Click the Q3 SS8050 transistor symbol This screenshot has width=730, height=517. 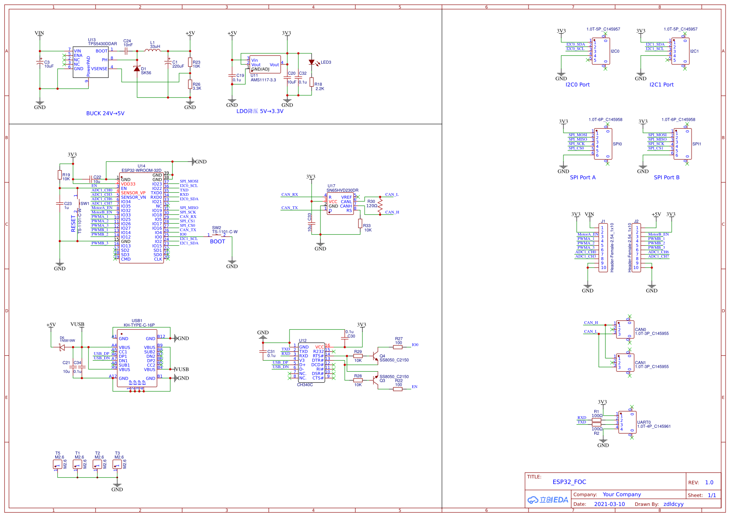pyautogui.click(x=375, y=380)
